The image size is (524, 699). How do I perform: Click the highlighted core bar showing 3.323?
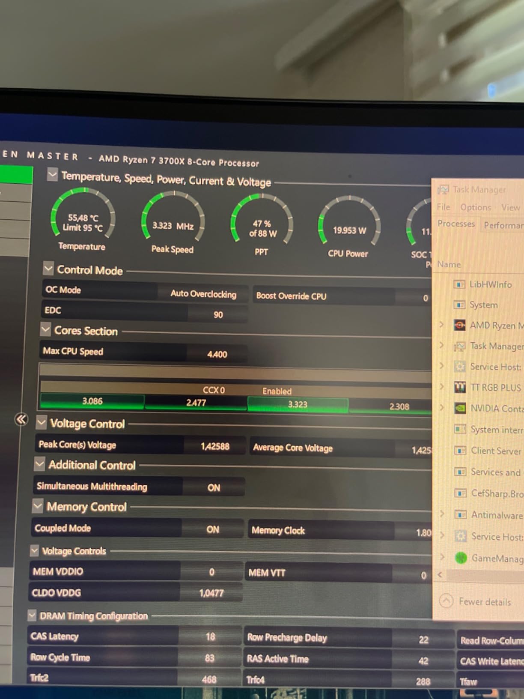tap(298, 404)
